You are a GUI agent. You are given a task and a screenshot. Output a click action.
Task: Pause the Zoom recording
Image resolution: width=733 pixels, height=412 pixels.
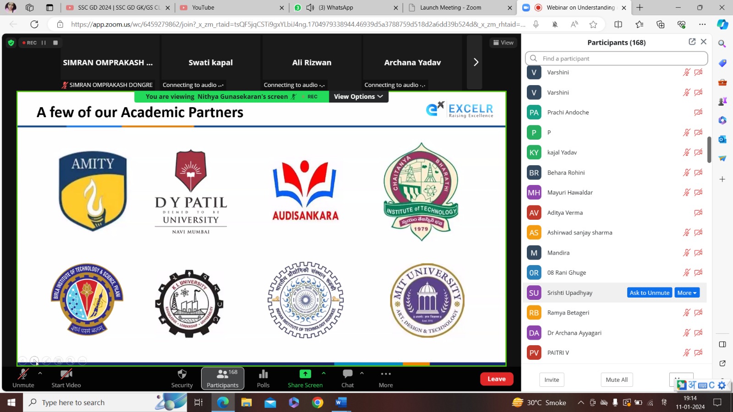[44, 43]
